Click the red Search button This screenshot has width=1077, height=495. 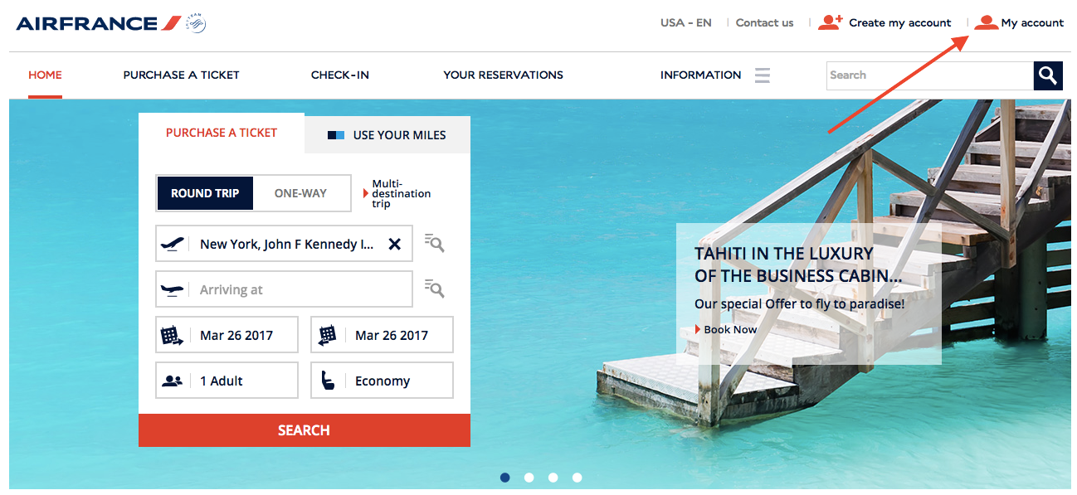305,430
